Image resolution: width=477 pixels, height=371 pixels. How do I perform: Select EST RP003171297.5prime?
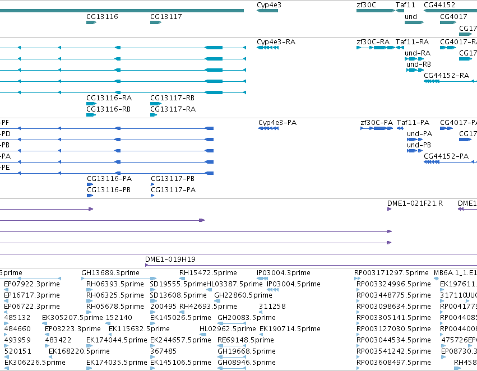coord(391,273)
